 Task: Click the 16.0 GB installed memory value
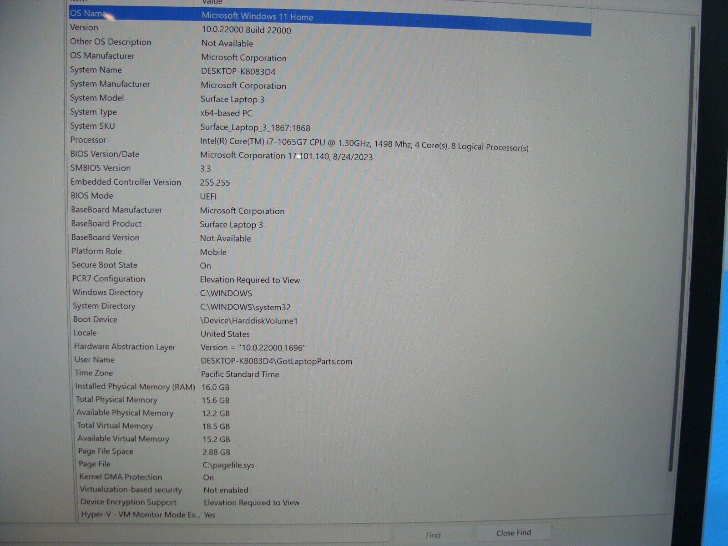(x=215, y=387)
